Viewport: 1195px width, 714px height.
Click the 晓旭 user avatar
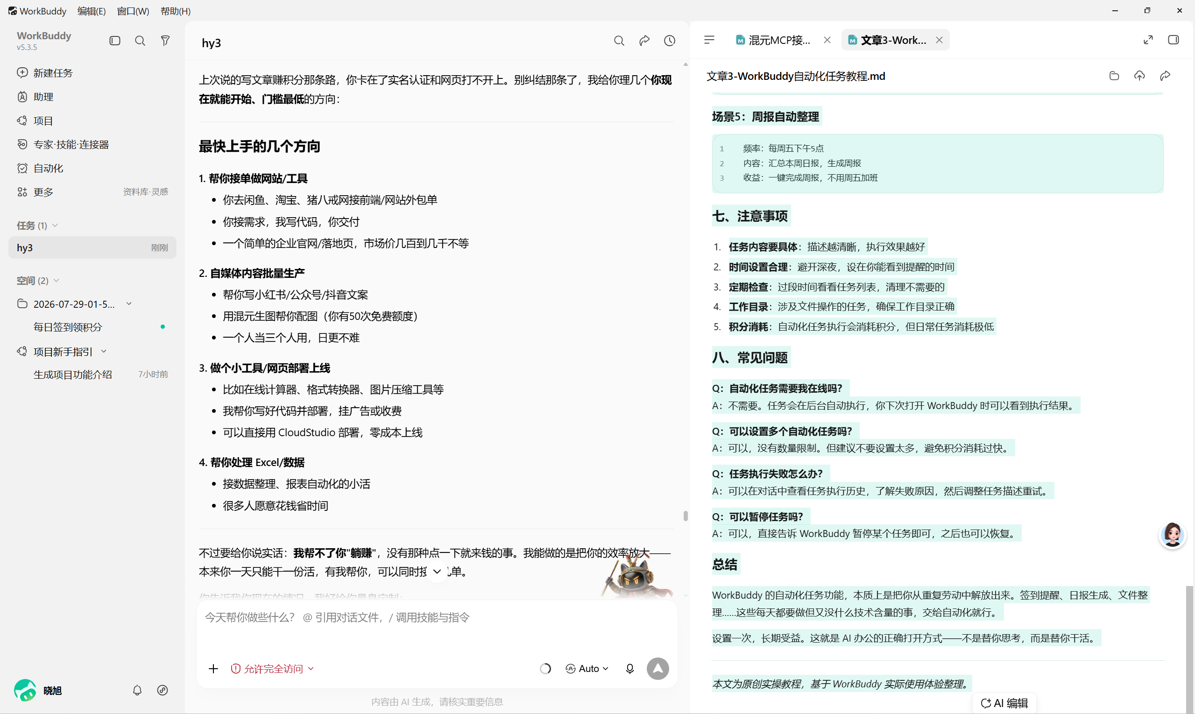(x=25, y=690)
